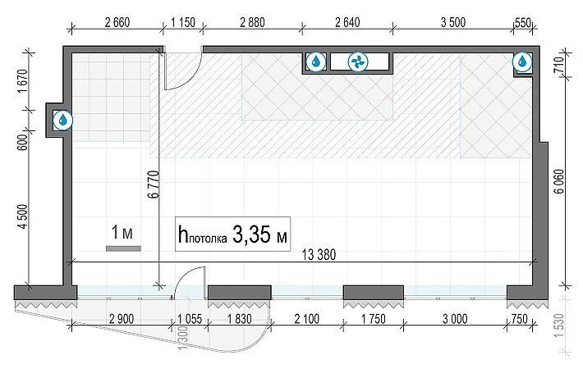
Task: Select the 2 100 dimension along the bottom
Action: (306, 319)
